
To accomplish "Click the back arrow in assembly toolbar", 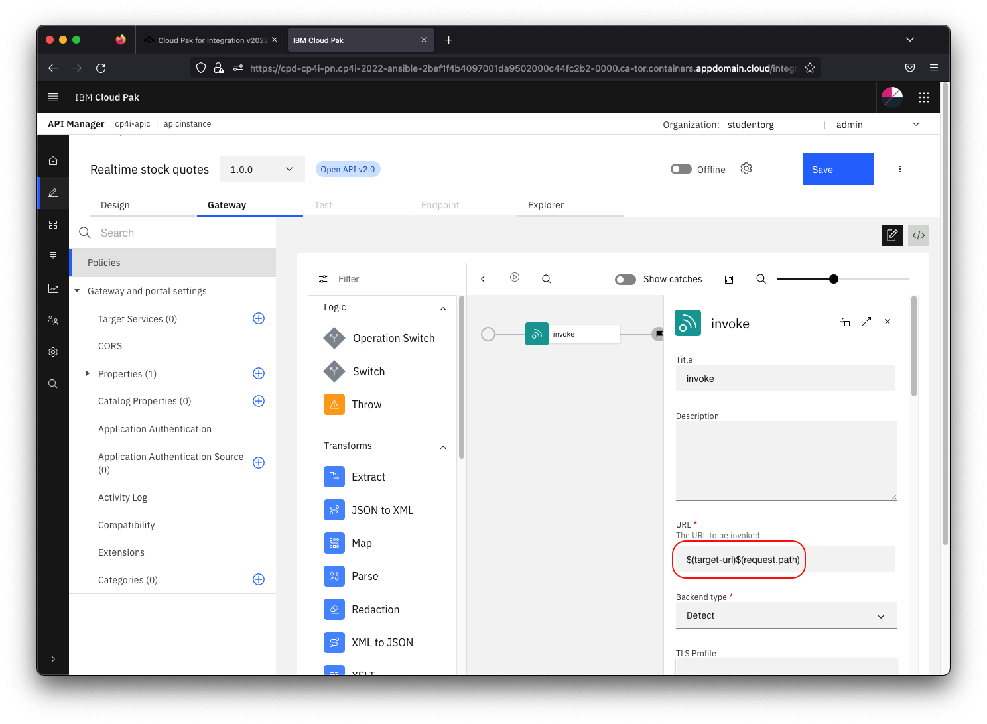I will (483, 279).
